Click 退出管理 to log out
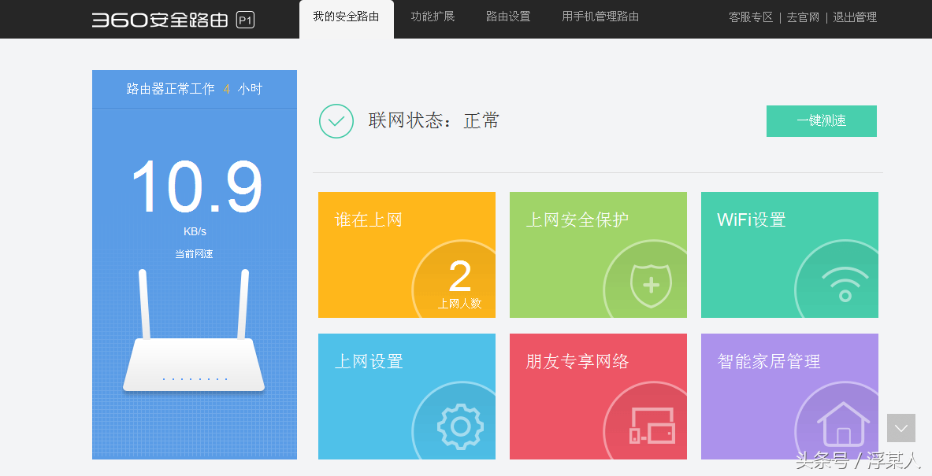This screenshot has height=476, width=932. pos(855,17)
